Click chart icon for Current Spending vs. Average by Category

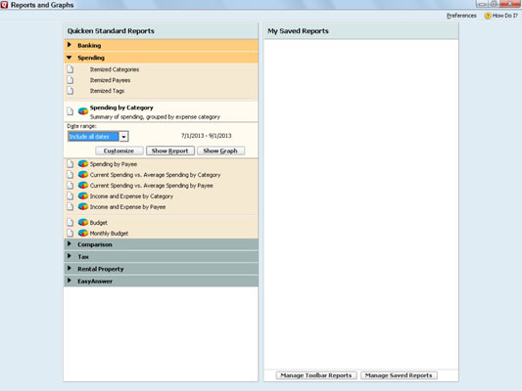[83, 174]
